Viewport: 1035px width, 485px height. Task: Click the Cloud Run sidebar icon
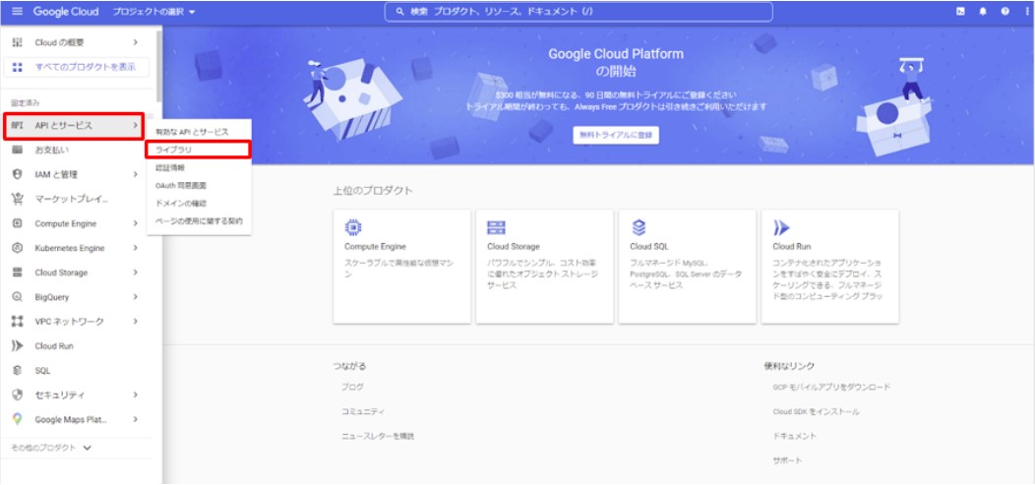18,345
